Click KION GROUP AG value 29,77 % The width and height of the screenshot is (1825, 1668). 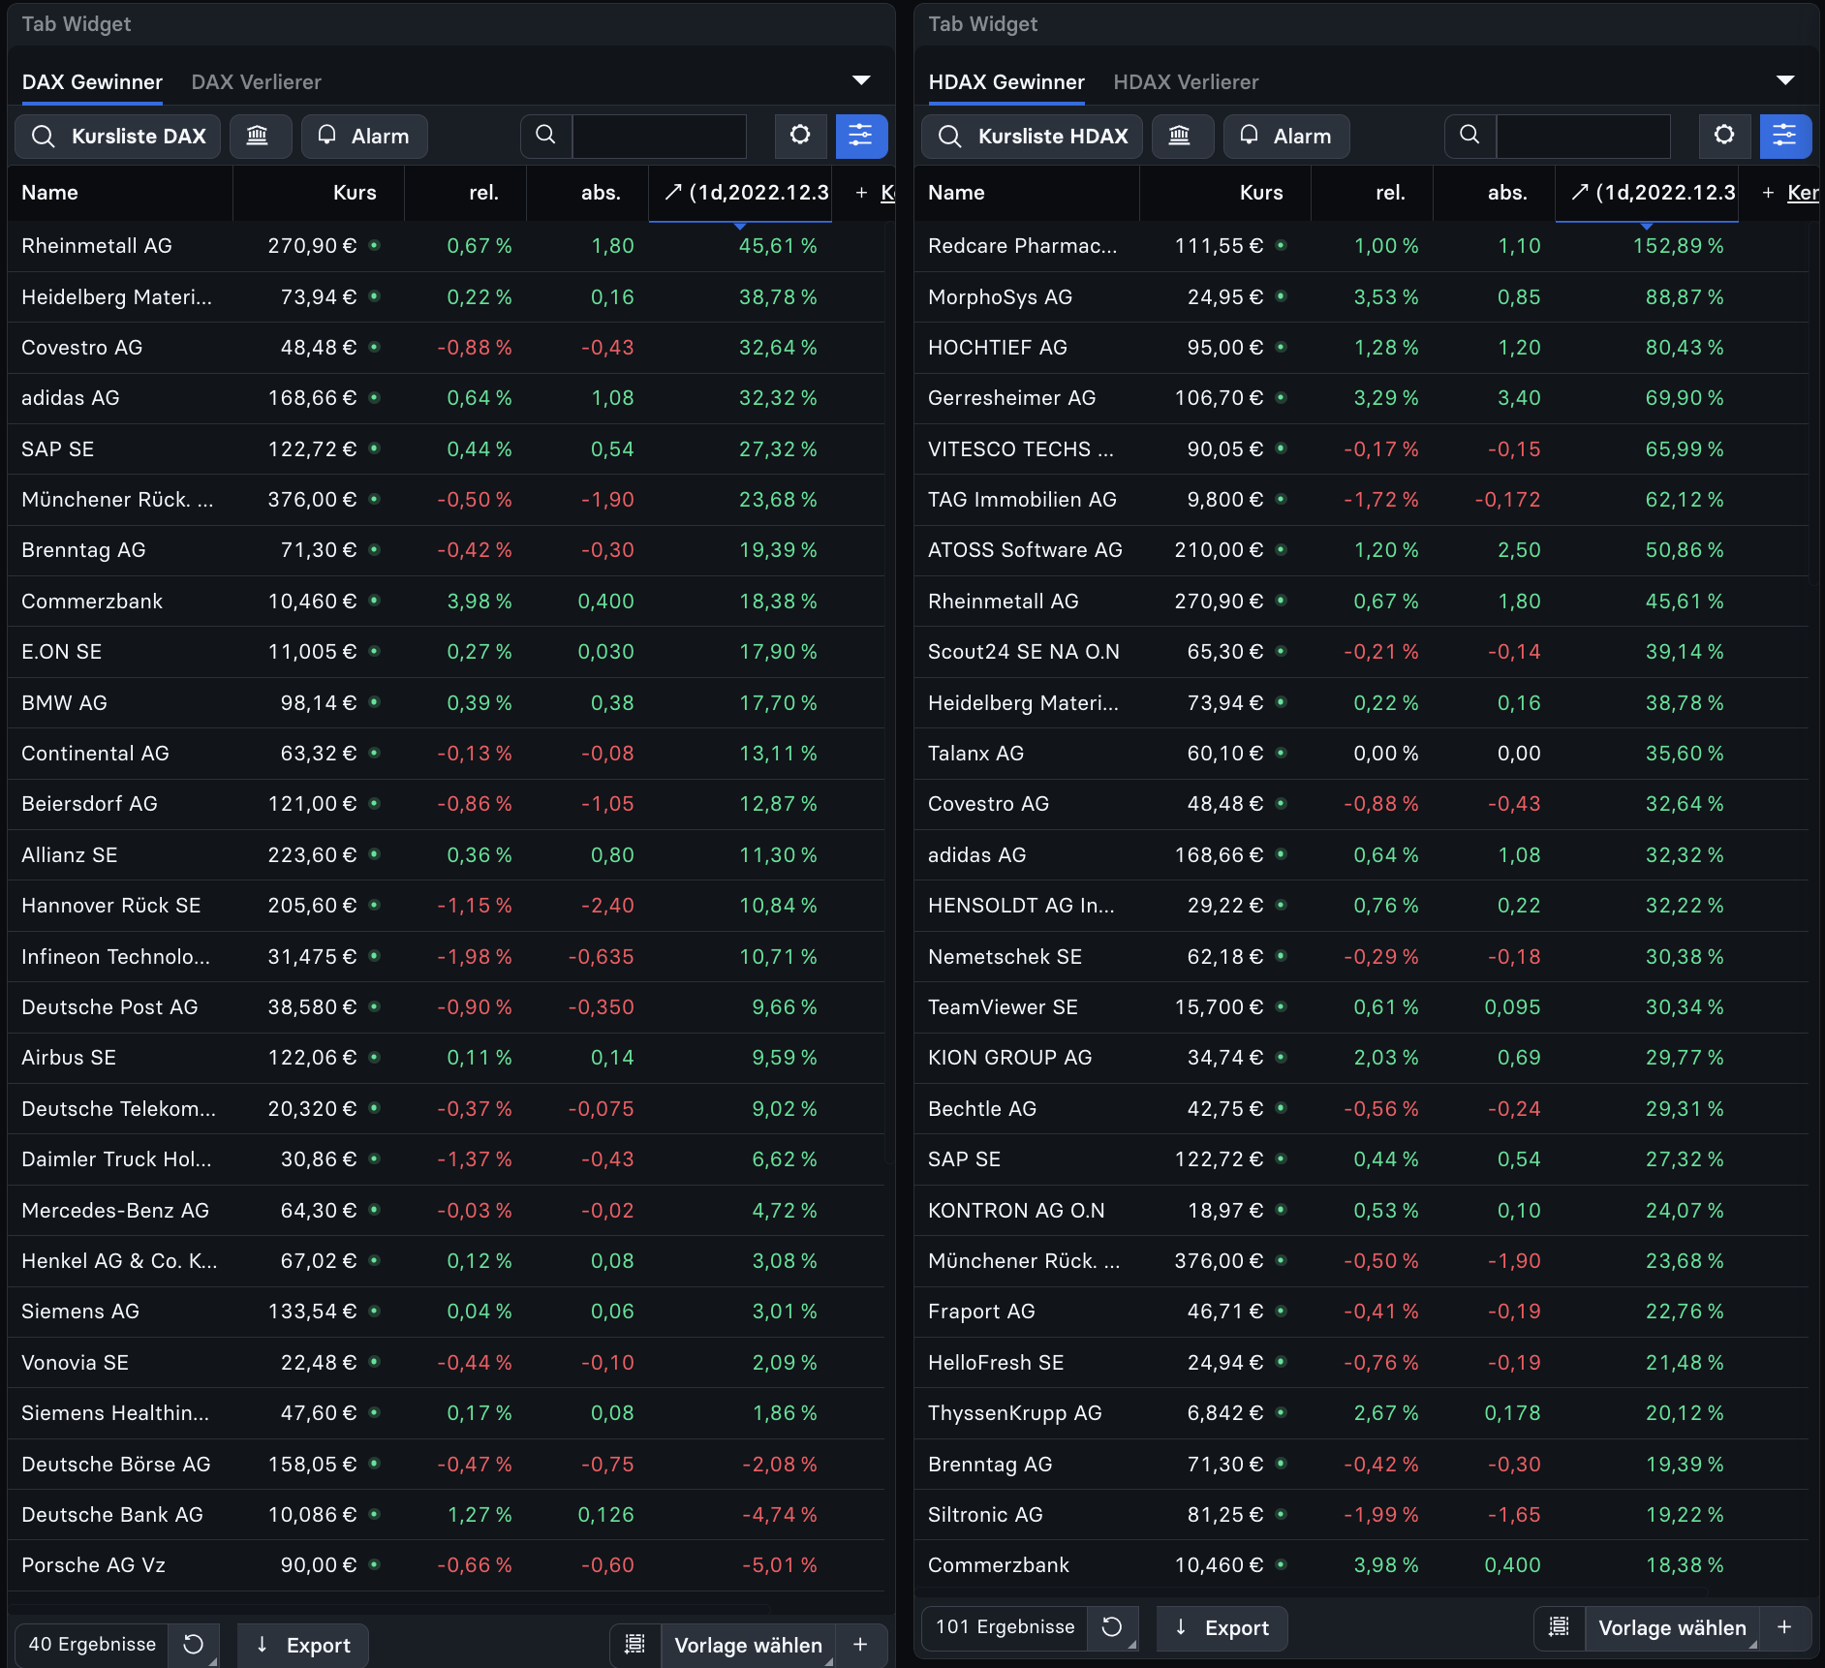pyautogui.click(x=1685, y=1058)
